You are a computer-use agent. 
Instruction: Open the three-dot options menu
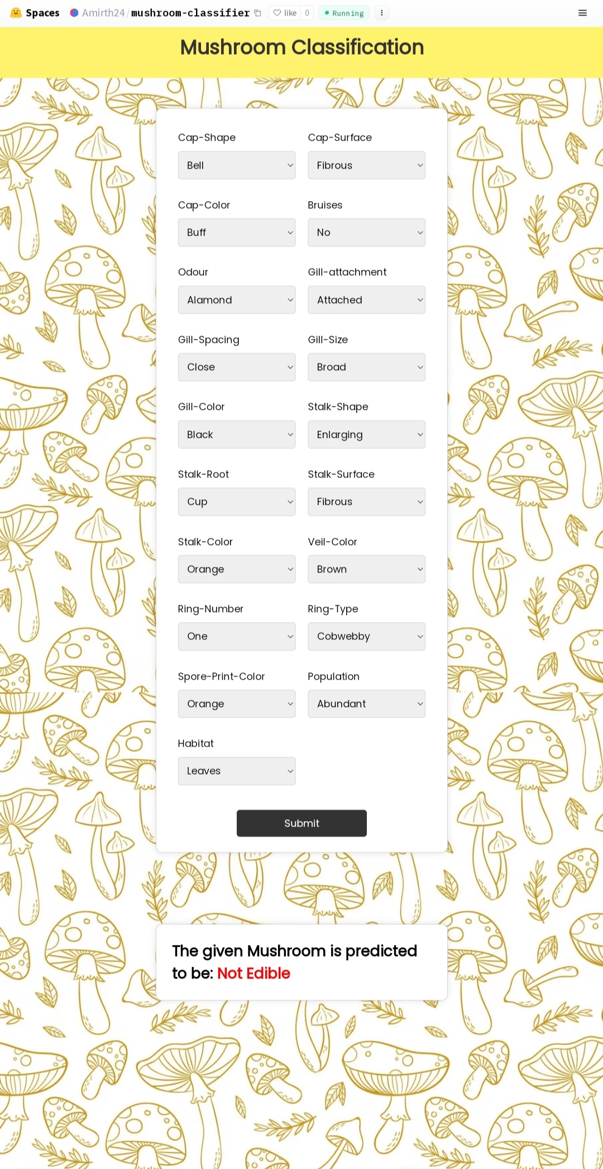point(381,13)
